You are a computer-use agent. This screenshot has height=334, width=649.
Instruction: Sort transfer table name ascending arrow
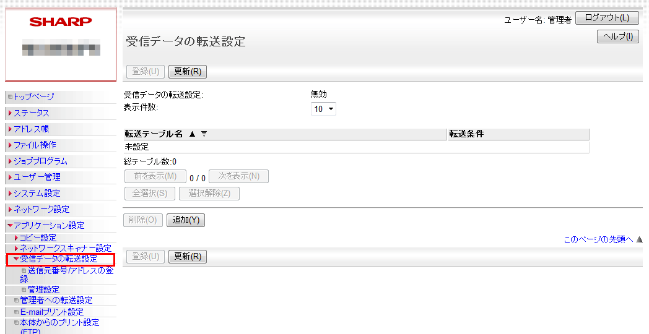coord(192,134)
